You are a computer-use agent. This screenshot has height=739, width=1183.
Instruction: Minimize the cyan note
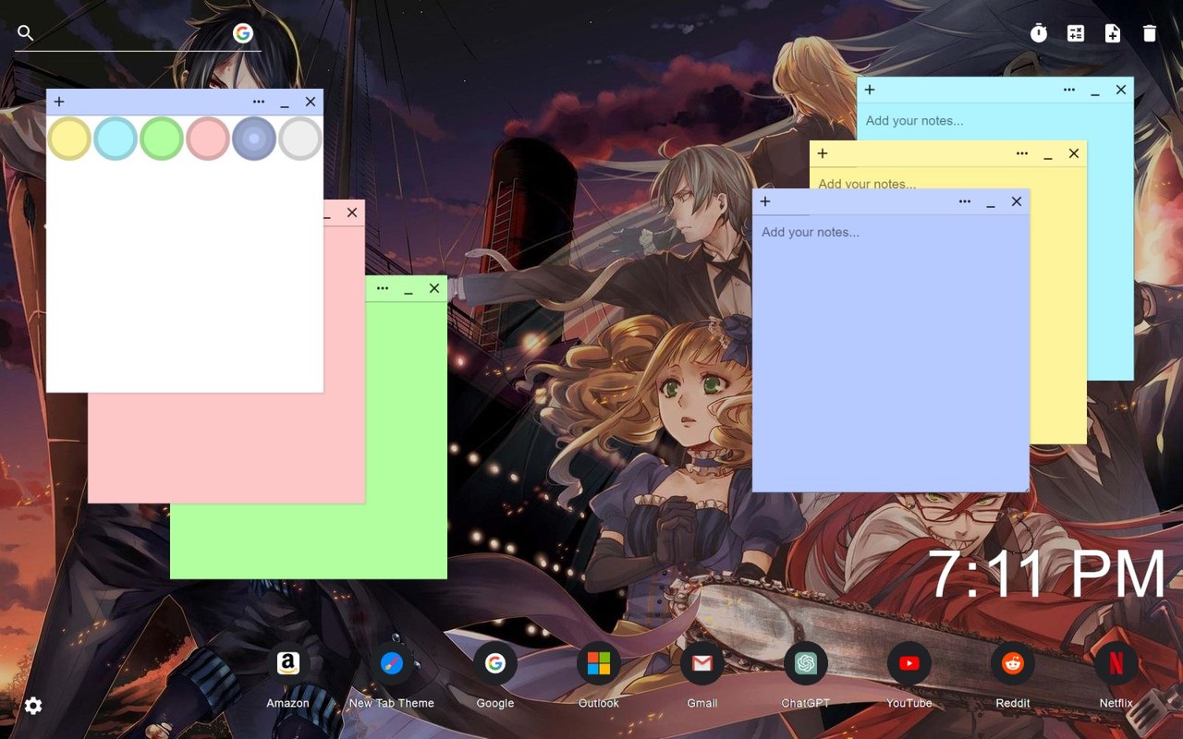(x=1095, y=91)
